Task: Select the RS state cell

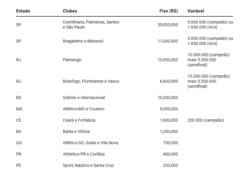Action: [19, 98]
